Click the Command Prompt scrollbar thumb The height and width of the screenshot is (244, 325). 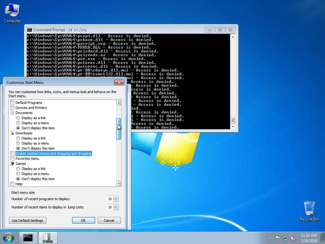(x=233, y=120)
